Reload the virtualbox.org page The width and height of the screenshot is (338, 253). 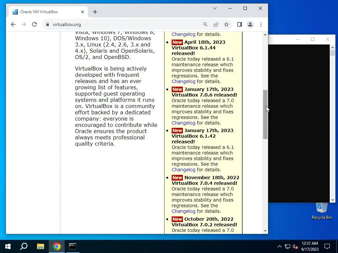34,24
